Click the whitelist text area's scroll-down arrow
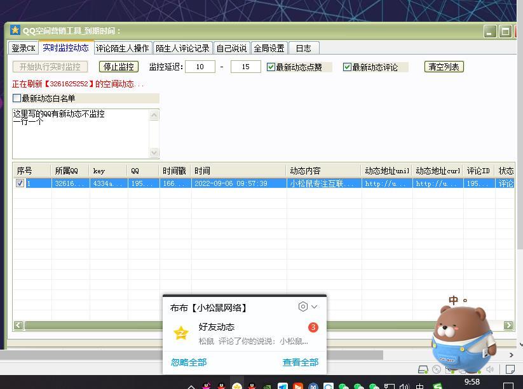The height and width of the screenshot is (389, 523). tap(154, 152)
